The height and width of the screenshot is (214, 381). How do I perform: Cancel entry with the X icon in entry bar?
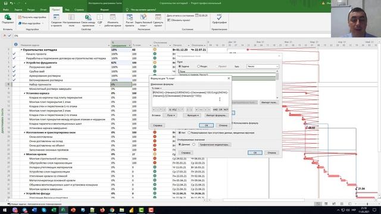(x=4, y=36)
